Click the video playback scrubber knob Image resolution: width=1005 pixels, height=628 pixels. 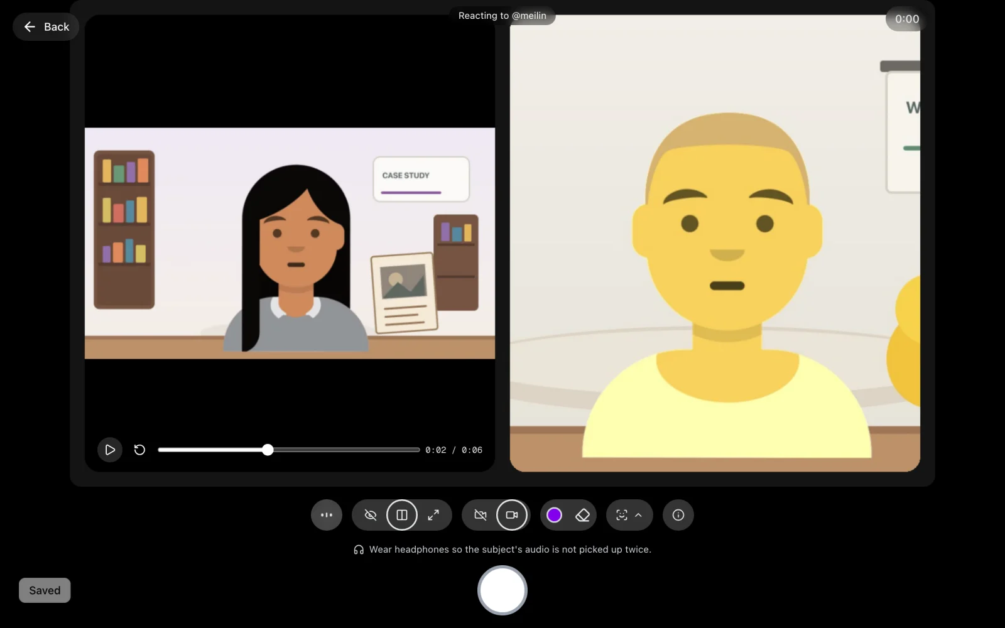[268, 450]
